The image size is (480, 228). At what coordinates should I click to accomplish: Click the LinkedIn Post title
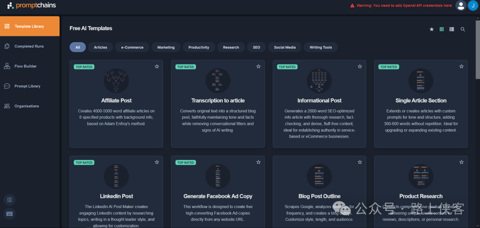tap(116, 196)
